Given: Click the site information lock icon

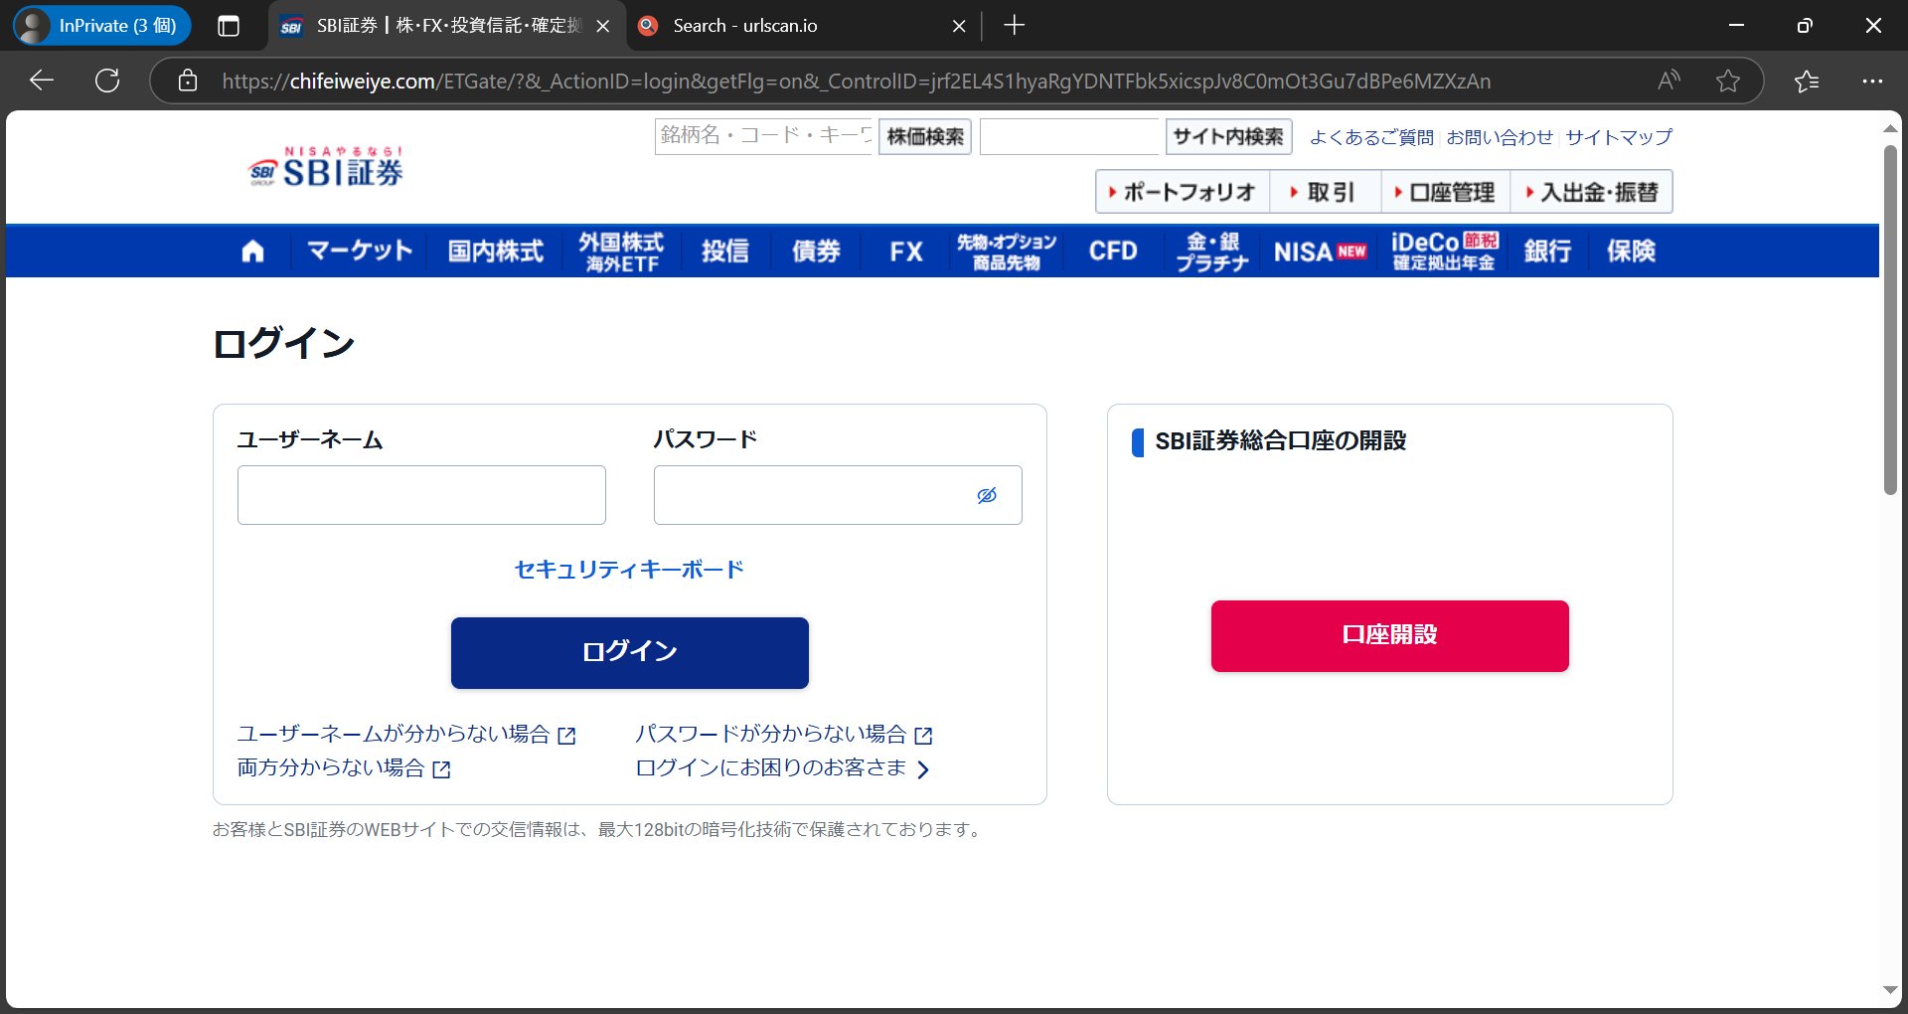Looking at the screenshot, I should [188, 81].
